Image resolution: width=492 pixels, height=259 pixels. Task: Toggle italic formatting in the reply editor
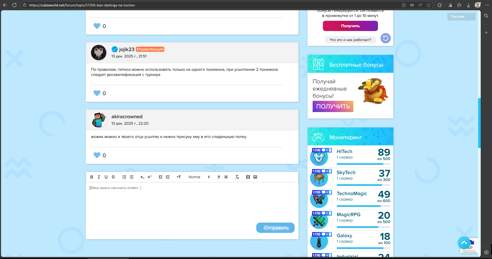click(x=99, y=177)
